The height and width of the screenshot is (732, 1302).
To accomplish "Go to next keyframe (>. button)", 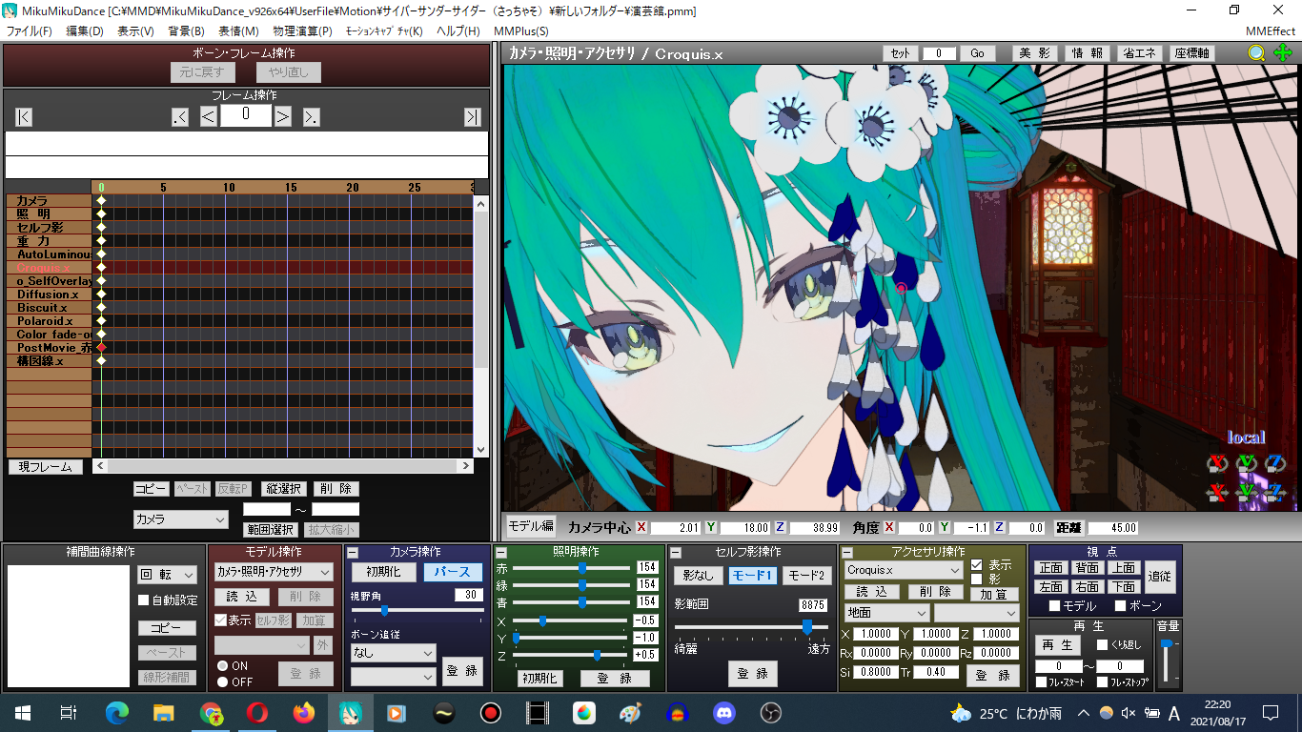I will (x=312, y=116).
